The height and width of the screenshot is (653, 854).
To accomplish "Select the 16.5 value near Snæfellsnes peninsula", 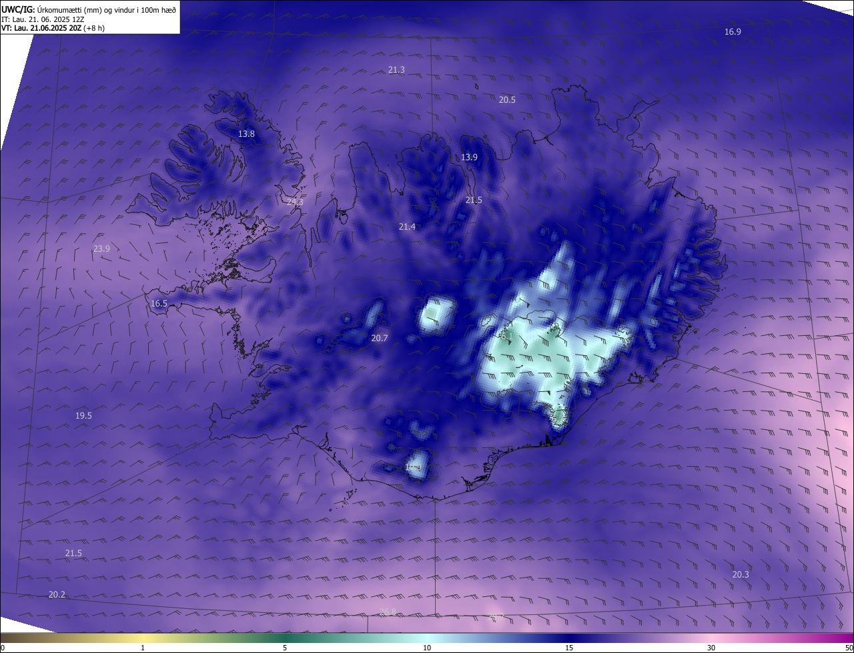I will tap(159, 304).
